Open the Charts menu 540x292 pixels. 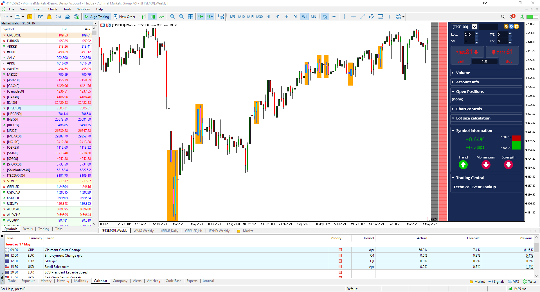click(52, 9)
